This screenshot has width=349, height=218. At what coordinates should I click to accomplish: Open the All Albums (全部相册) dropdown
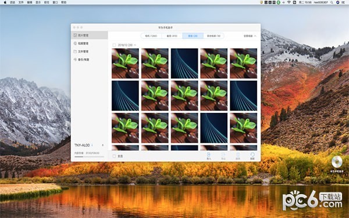tap(250, 36)
